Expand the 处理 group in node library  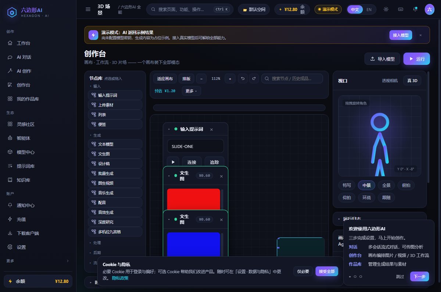(x=95, y=243)
